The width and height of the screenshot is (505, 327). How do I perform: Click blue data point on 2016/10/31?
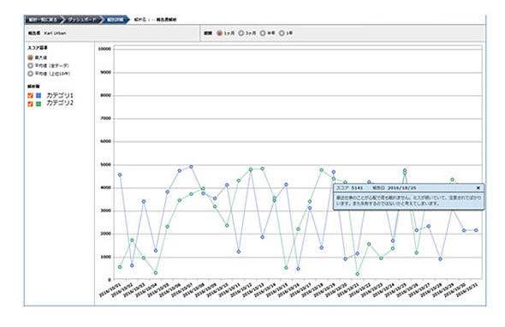pyautogui.click(x=476, y=230)
